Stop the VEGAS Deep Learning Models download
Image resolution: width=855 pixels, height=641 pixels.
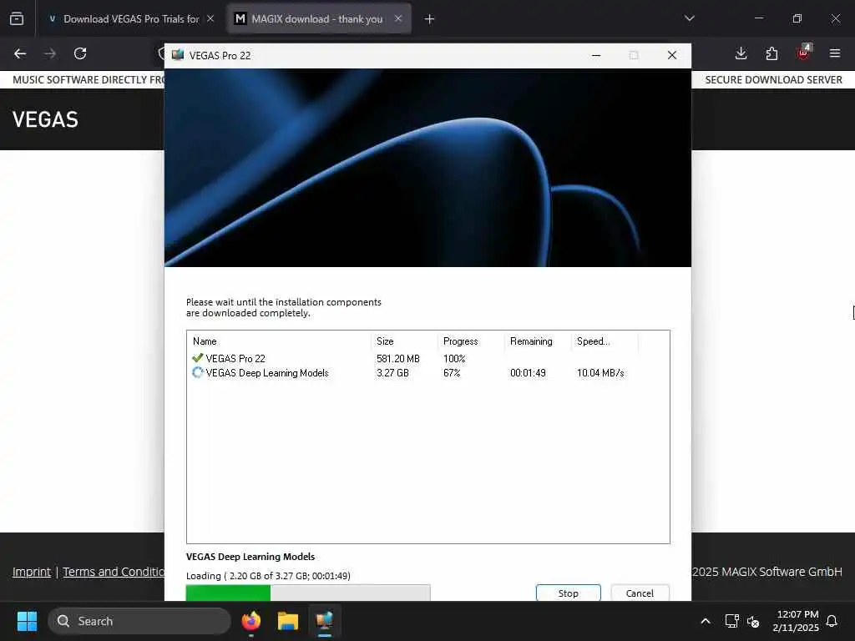pyautogui.click(x=568, y=593)
